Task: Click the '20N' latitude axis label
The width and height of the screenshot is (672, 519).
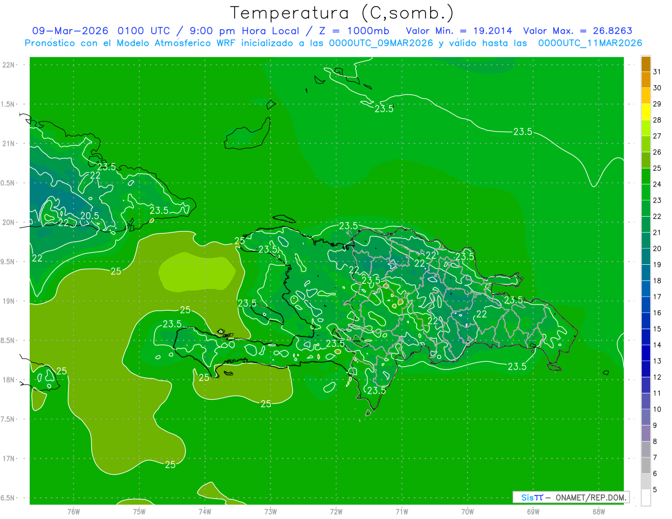Action: click(x=9, y=222)
